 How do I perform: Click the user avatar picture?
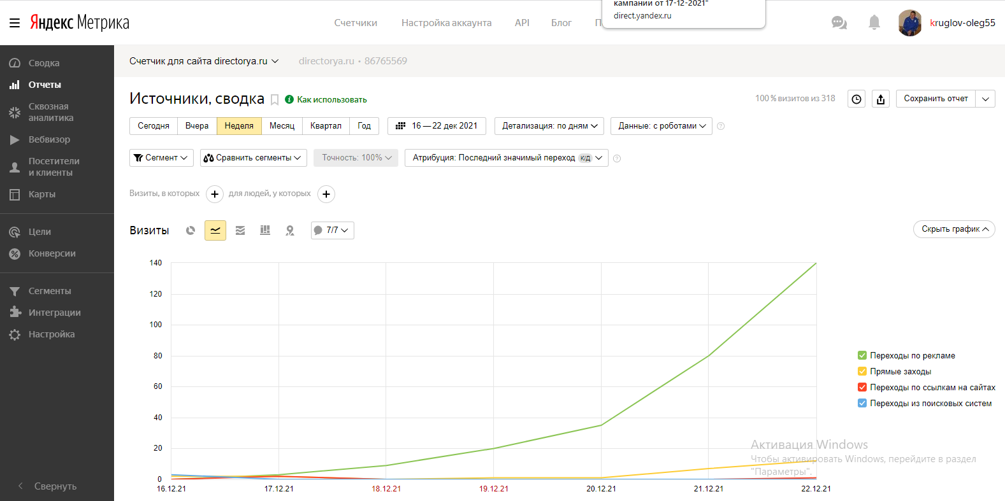coord(910,23)
